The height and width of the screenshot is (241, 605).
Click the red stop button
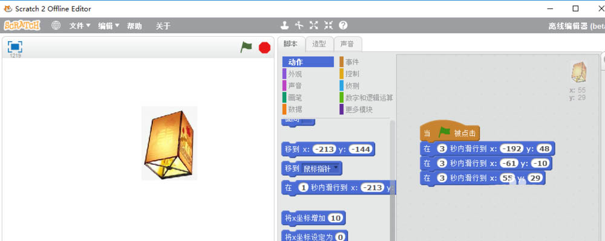coord(264,47)
